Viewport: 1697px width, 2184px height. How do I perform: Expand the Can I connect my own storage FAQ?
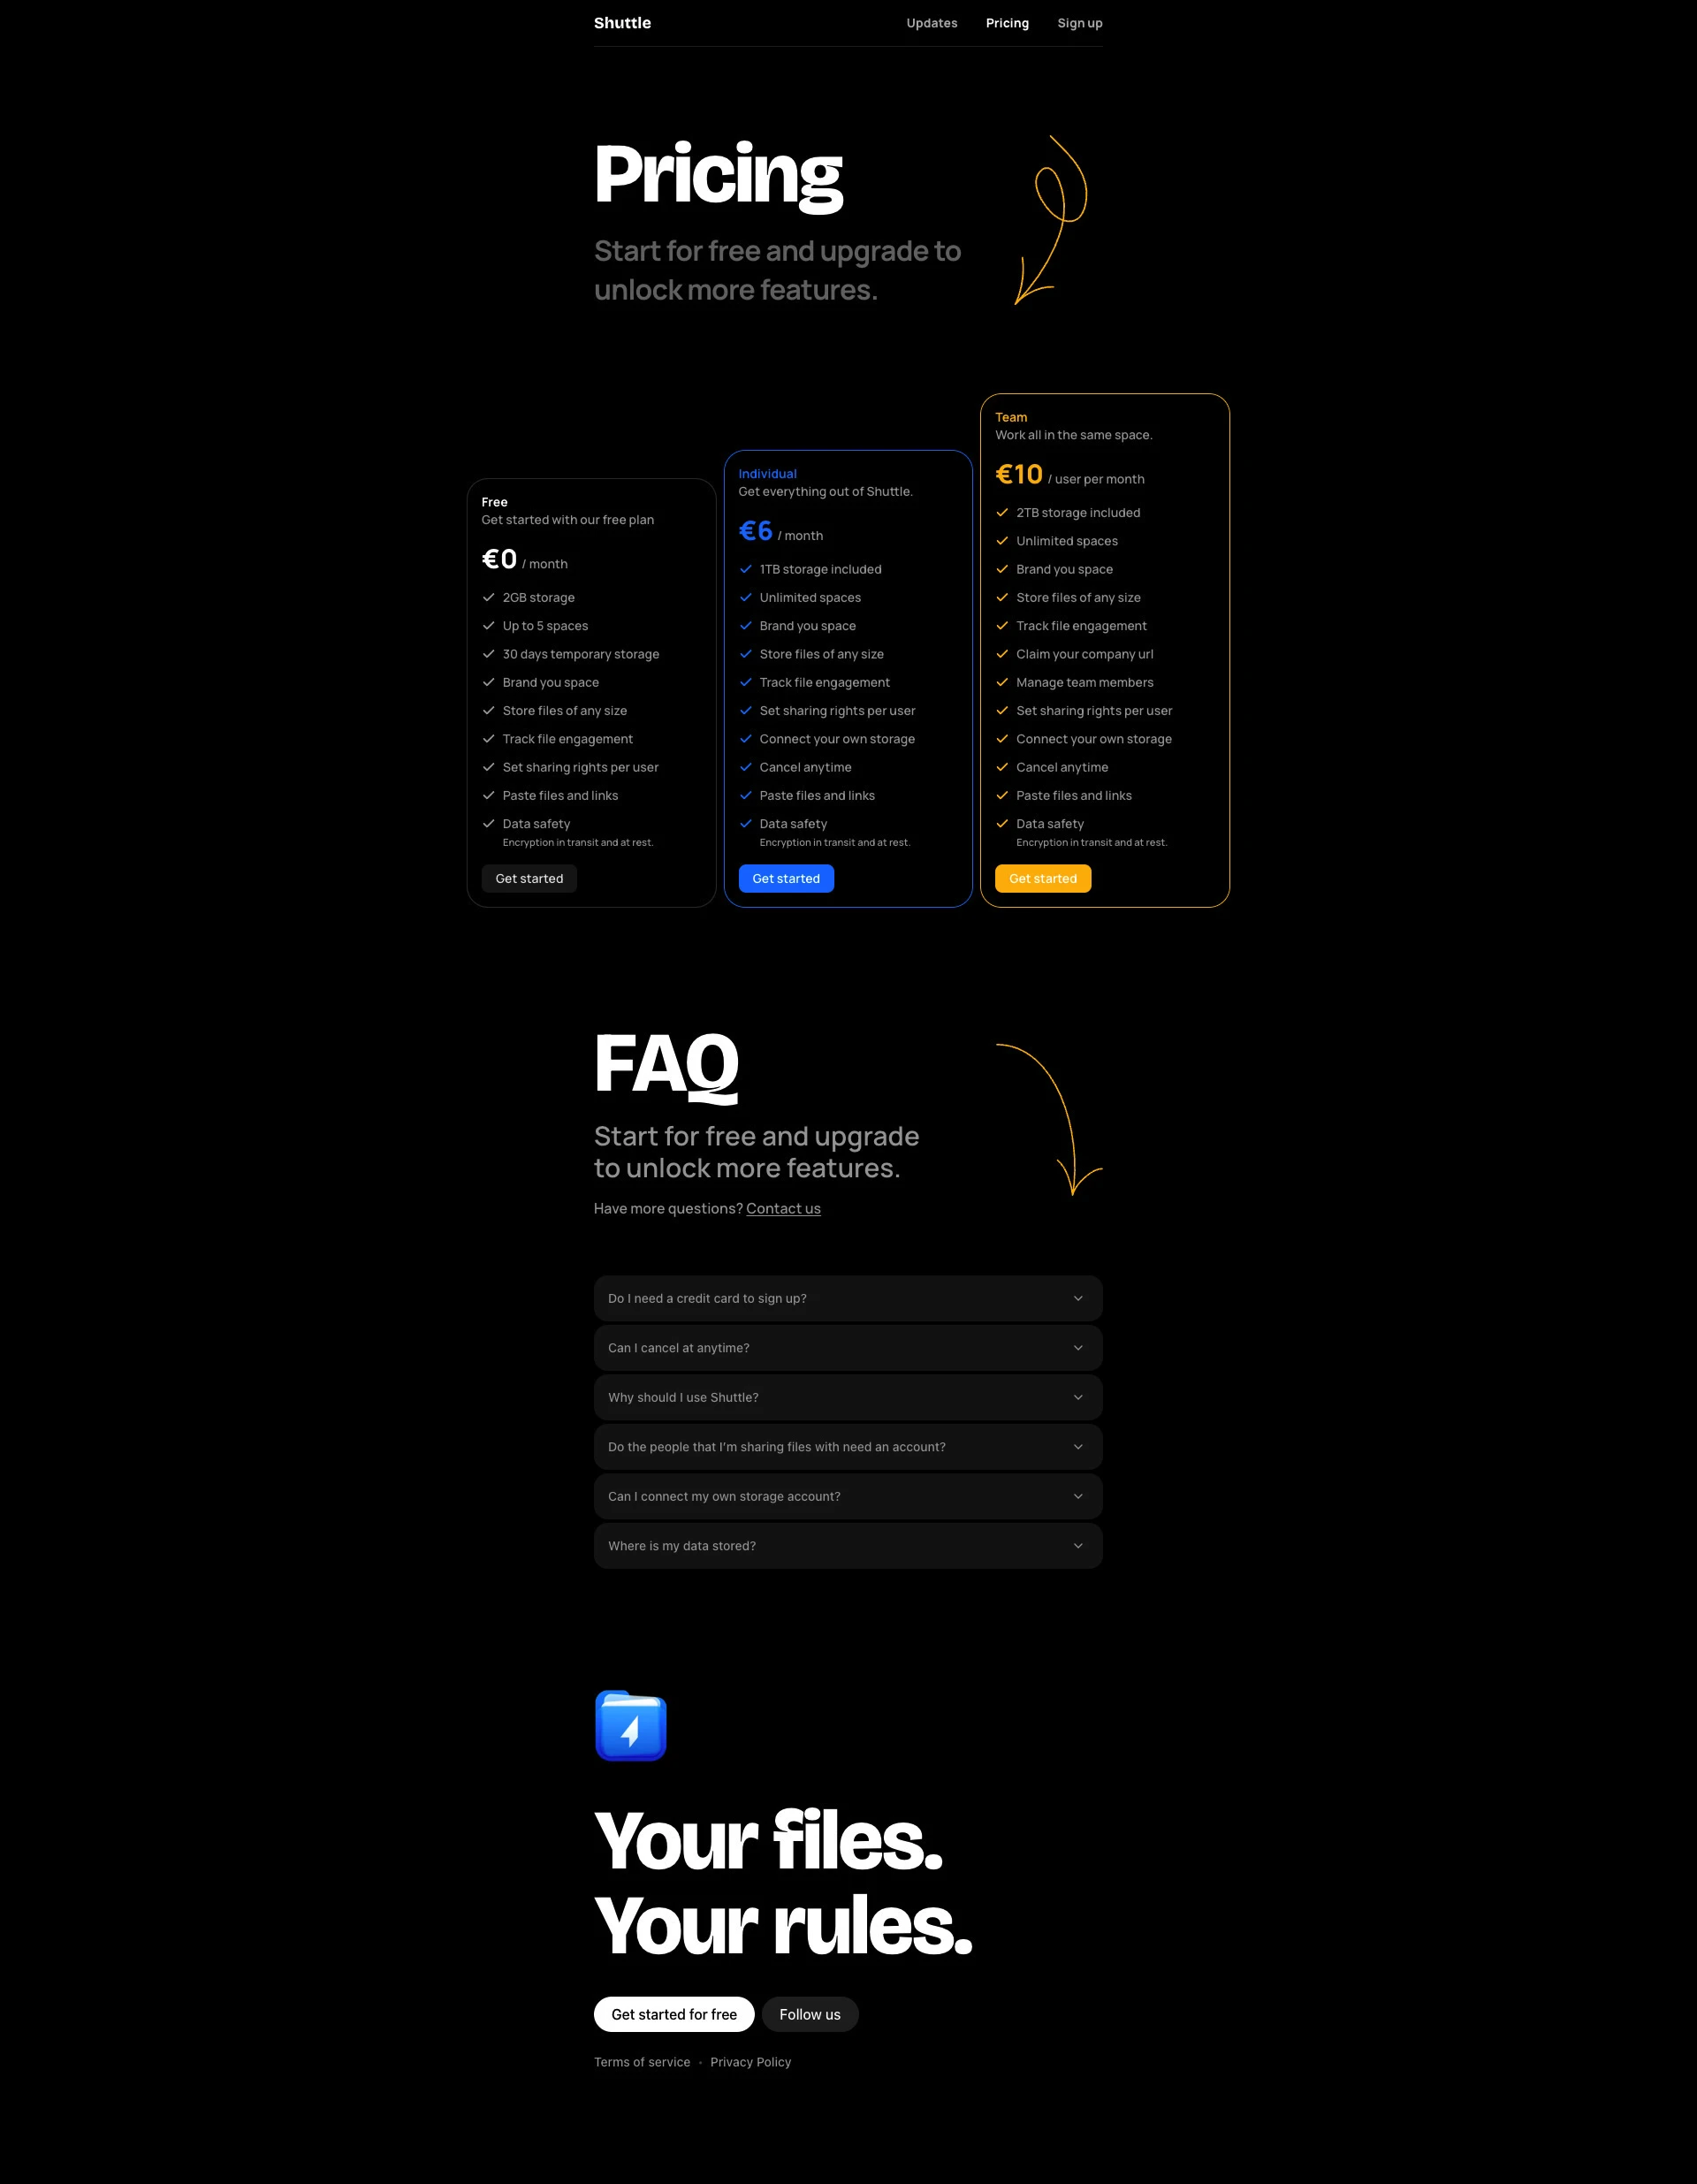click(848, 1496)
